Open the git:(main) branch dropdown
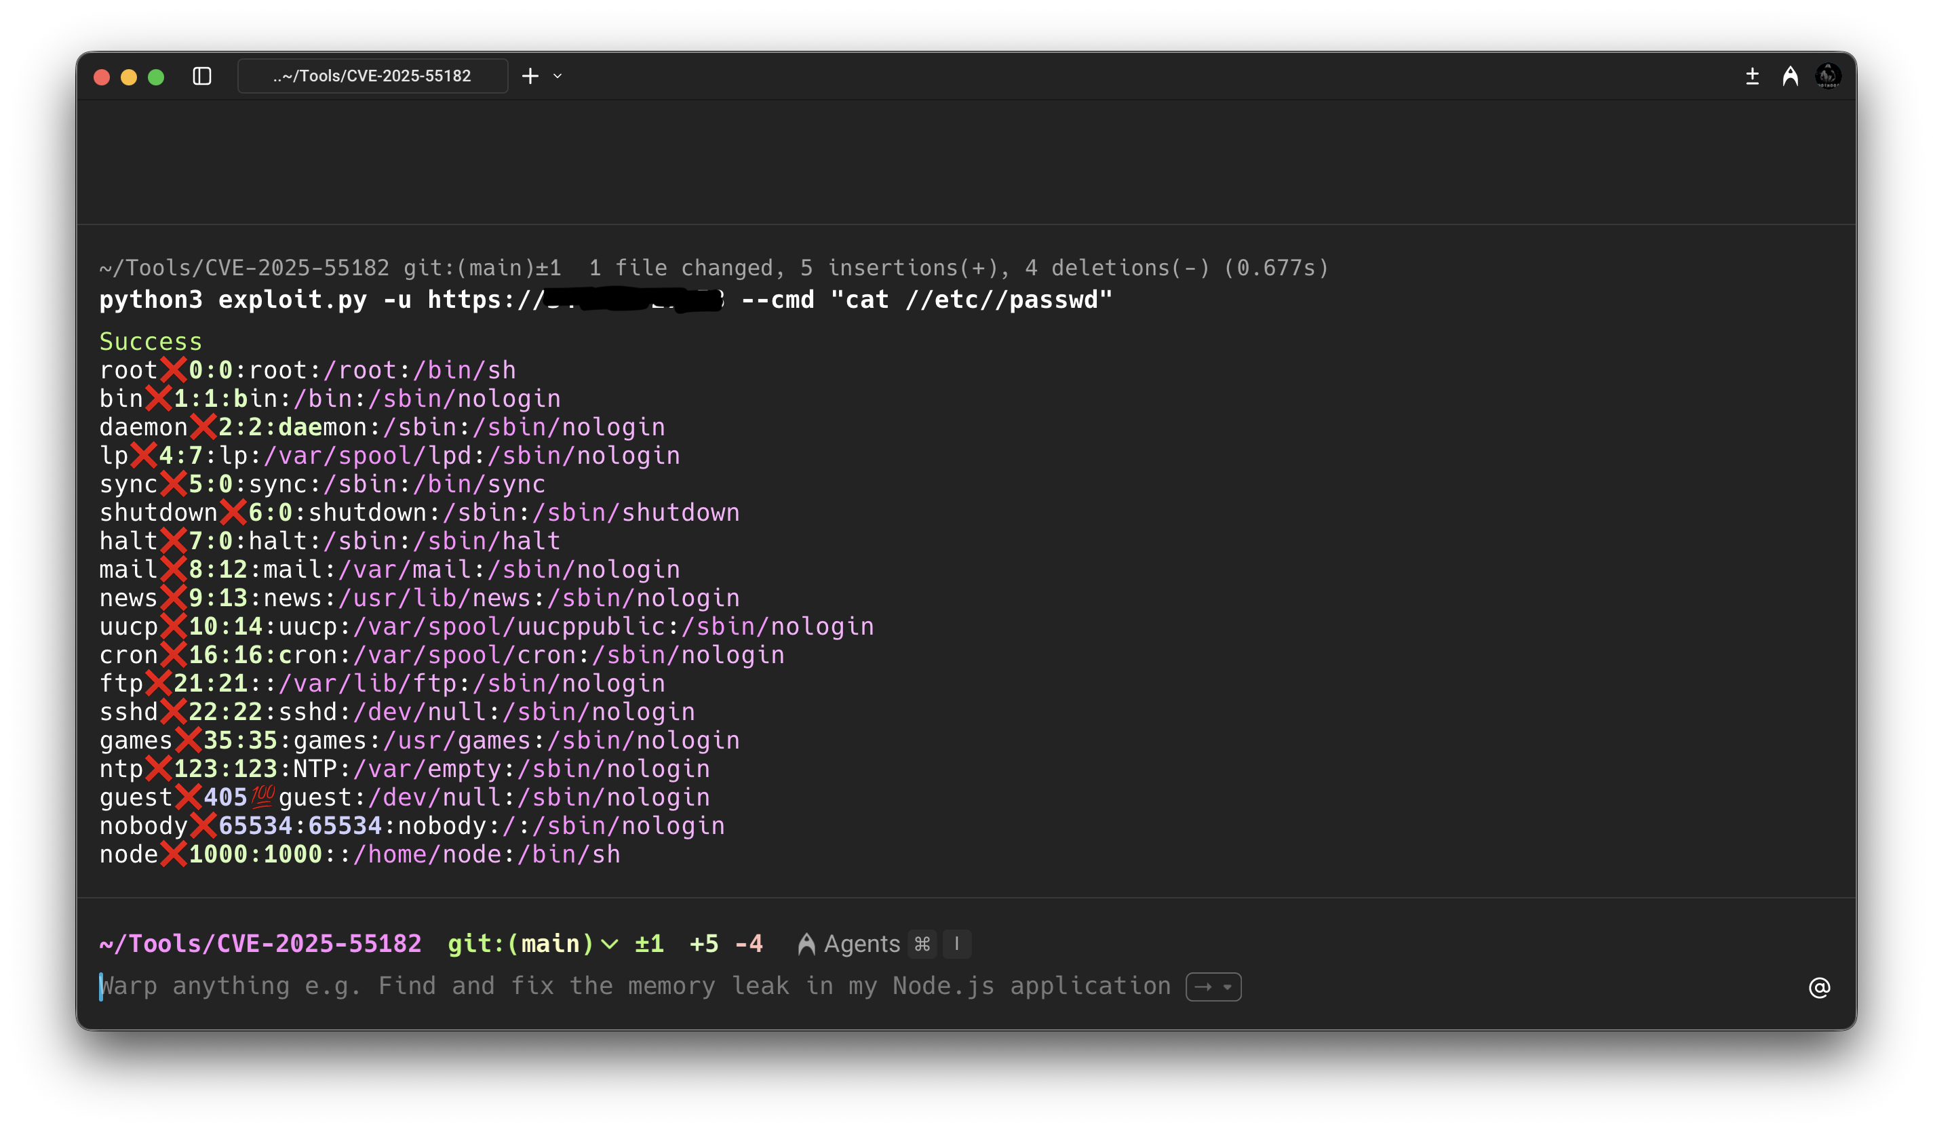The width and height of the screenshot is (1933, 1131). 609,945
